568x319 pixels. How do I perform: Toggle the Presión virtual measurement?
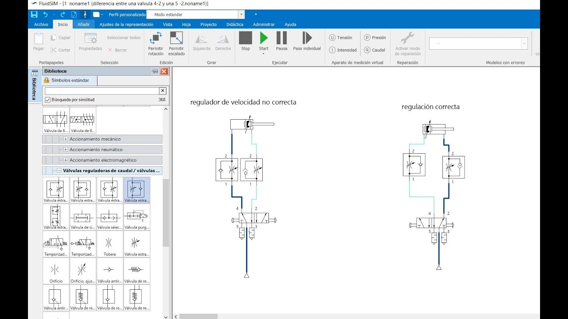(375, 38)
